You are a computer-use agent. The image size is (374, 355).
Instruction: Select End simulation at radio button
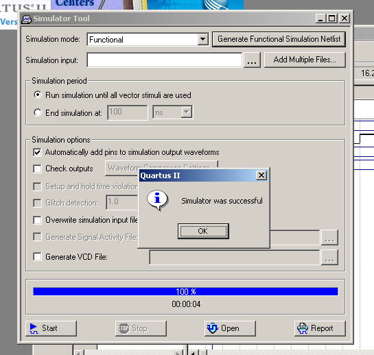38,112
